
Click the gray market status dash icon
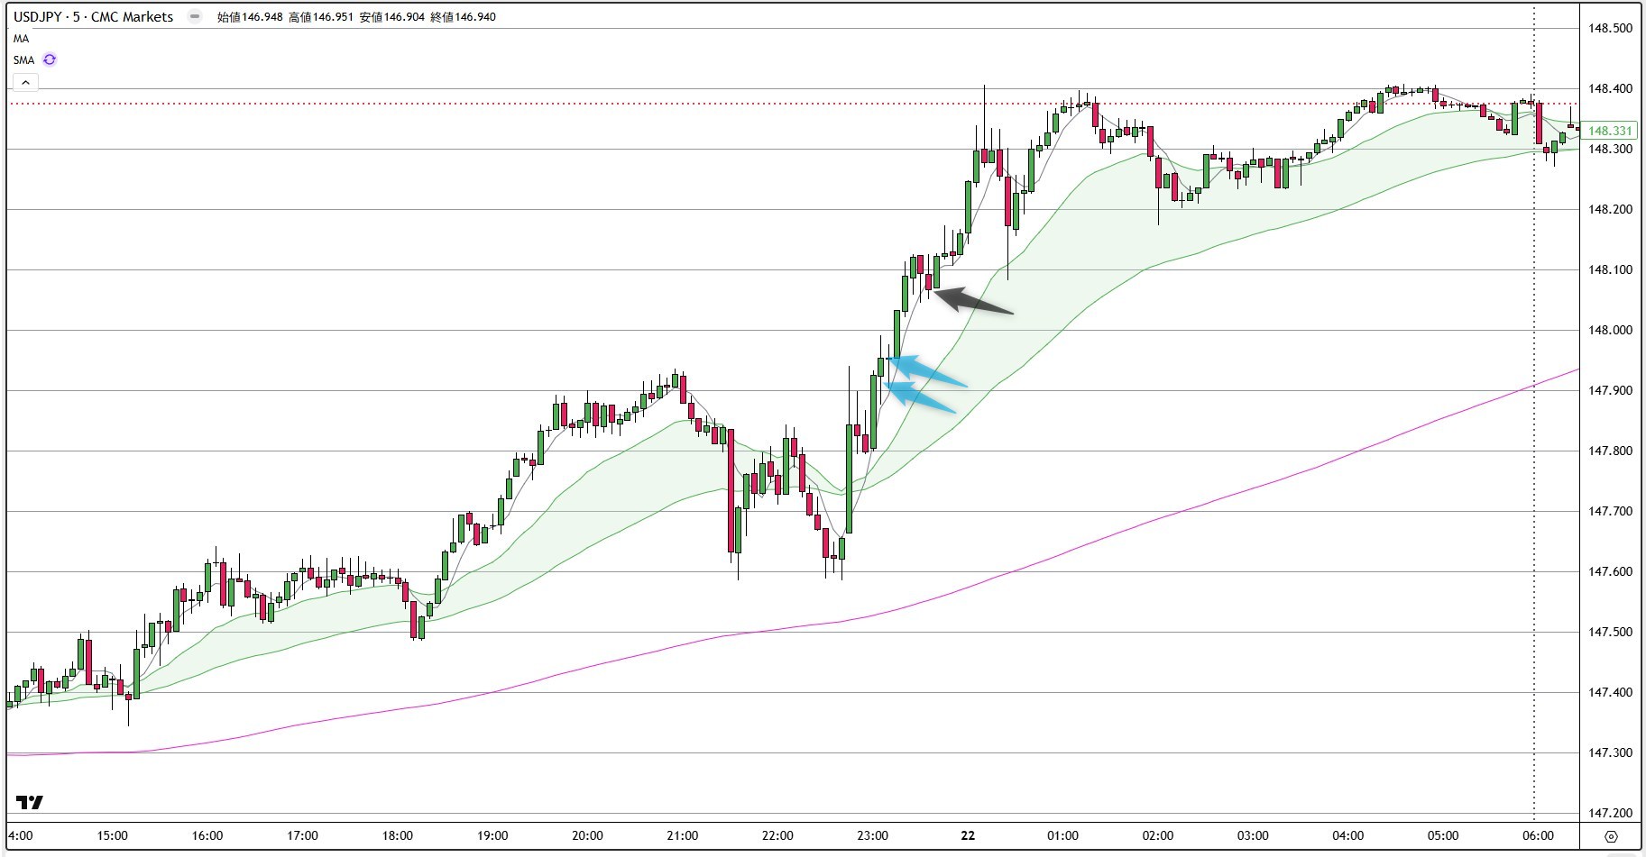[x=194, y=16]
